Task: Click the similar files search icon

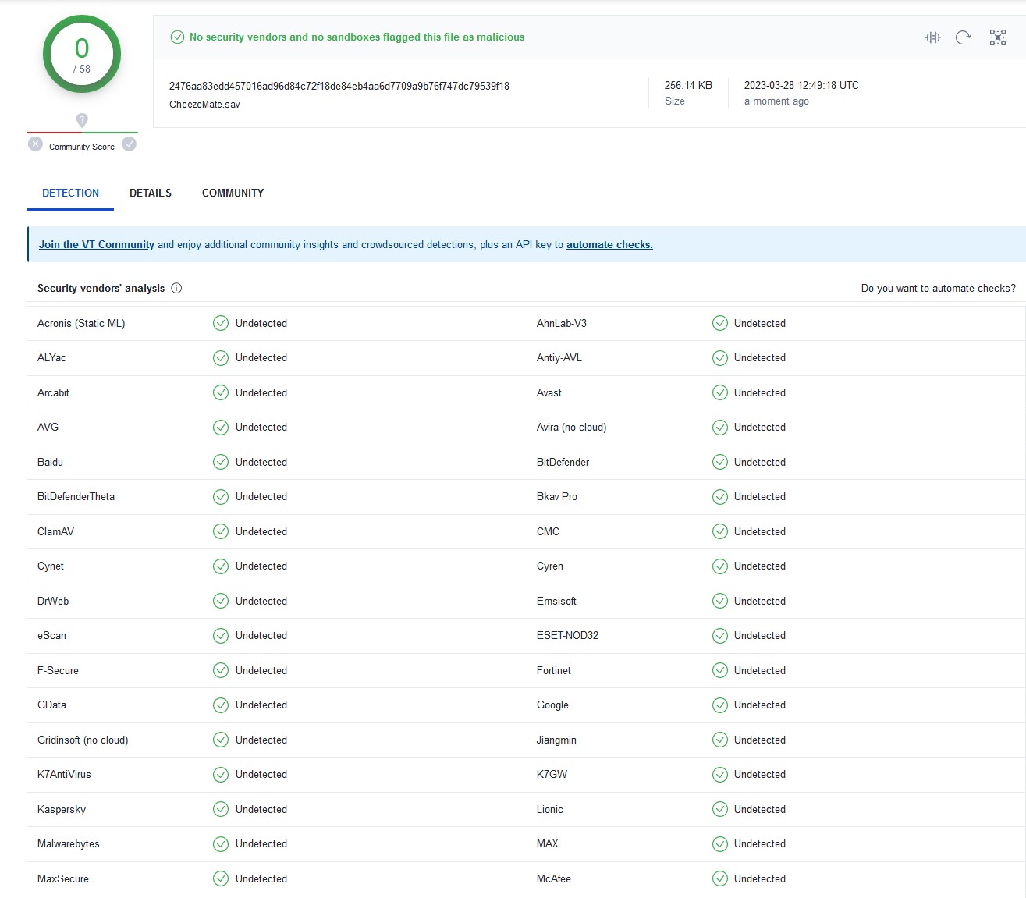Action: tap(933, 37)
